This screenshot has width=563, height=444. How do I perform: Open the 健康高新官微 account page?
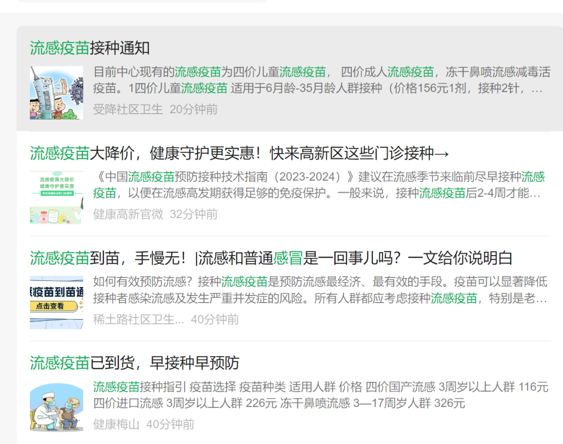pos(128,214)
